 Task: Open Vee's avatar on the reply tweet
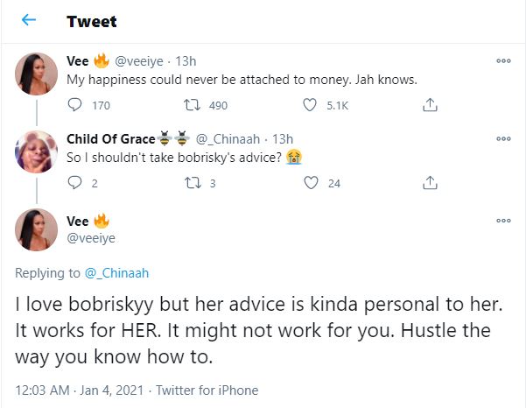[38, 230]
